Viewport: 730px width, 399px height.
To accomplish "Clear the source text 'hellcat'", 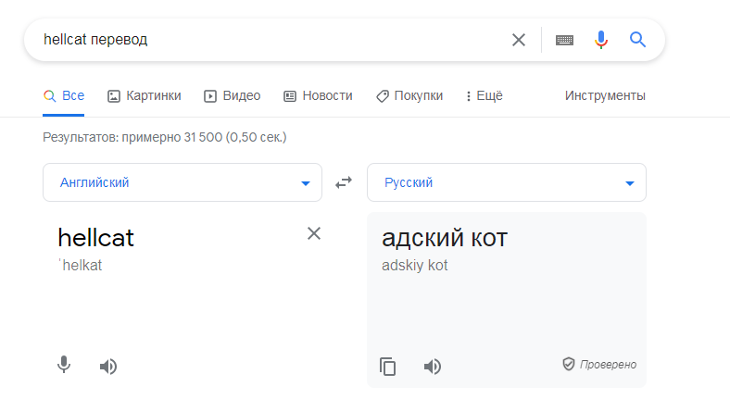I will [314, 233].
